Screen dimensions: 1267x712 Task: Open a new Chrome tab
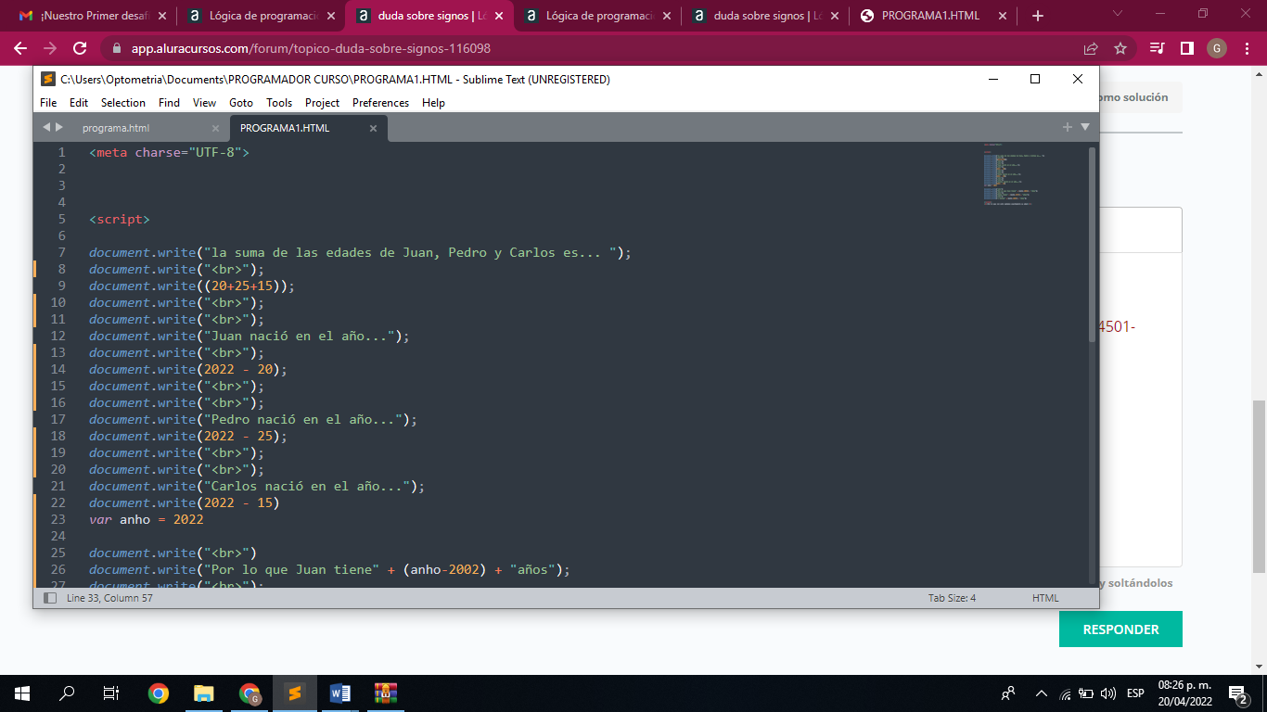(x=1037, y=16)
